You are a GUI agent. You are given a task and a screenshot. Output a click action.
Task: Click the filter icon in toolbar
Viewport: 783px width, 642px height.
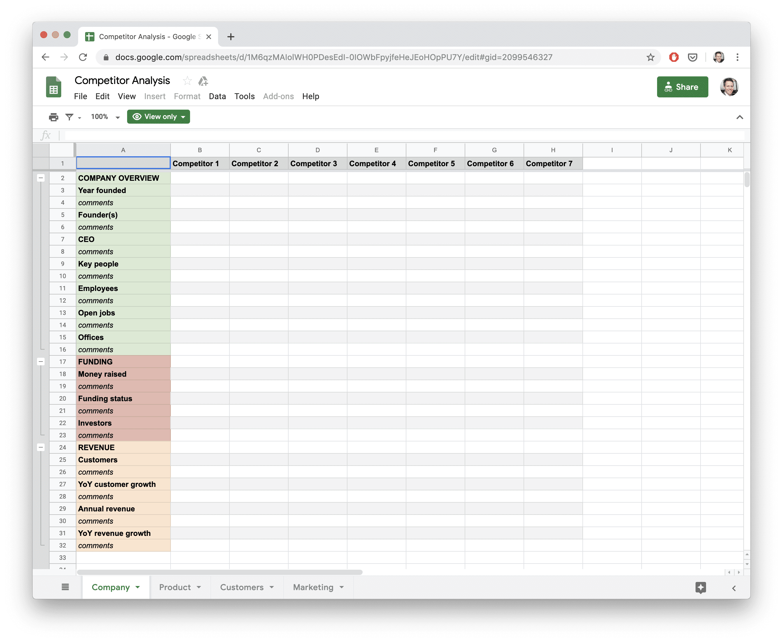coord(70,116)
